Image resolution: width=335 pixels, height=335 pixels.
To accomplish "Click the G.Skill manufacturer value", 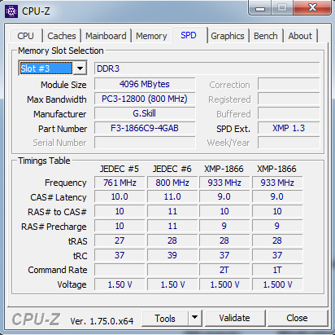I will pyautogui.click(x=145, y=113).
